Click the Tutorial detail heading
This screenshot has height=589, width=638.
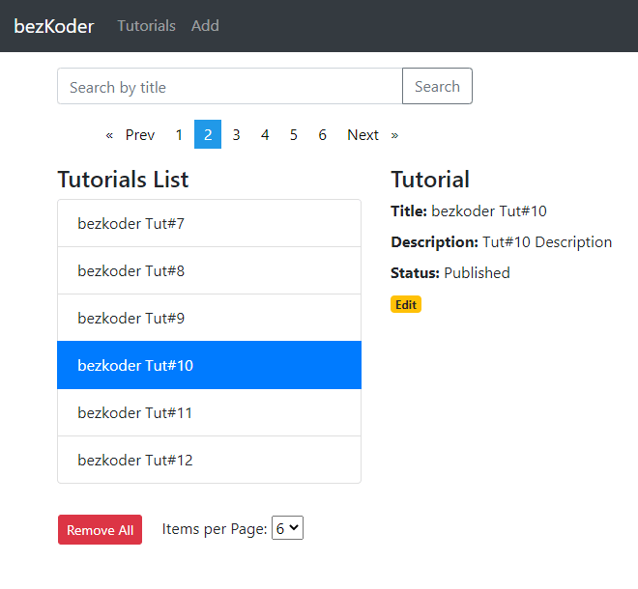point(430,180)
